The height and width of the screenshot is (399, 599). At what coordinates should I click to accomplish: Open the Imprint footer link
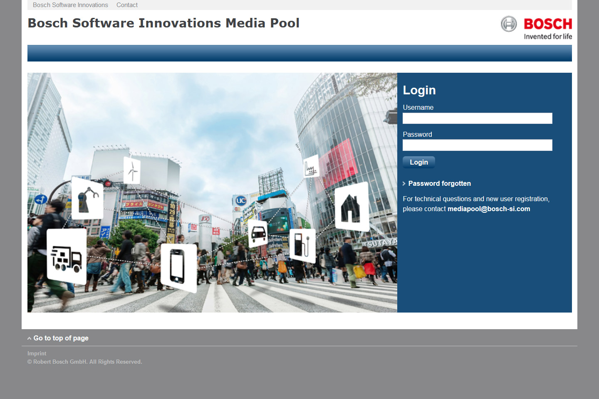click(x=37, y=353)
